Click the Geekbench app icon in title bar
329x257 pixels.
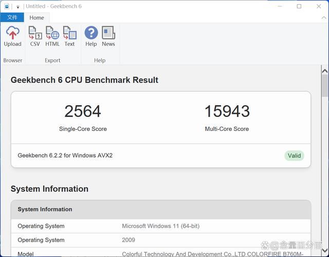click(x=7, y=6)
